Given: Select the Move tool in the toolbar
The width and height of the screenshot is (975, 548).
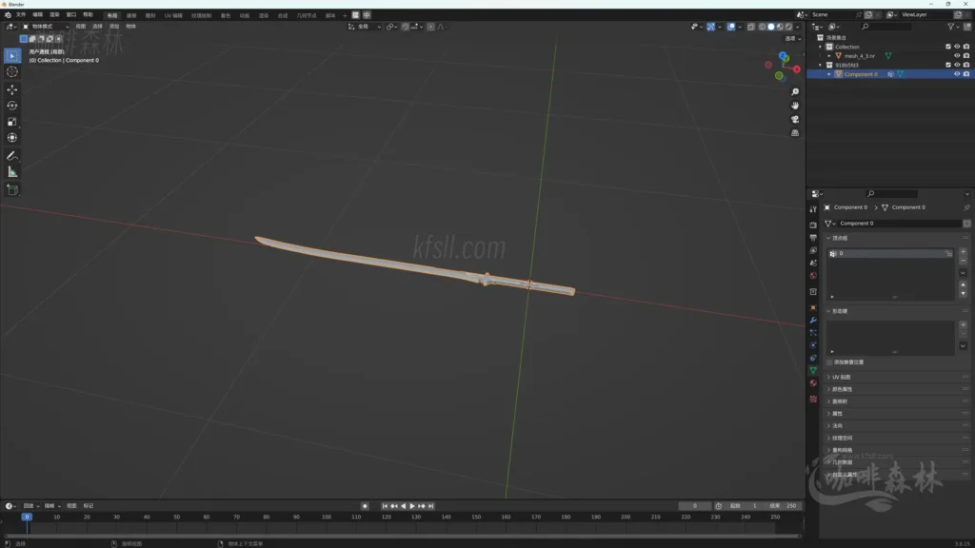Looking at the screenshot, I should pyautogui.click(x=11, y=90).
